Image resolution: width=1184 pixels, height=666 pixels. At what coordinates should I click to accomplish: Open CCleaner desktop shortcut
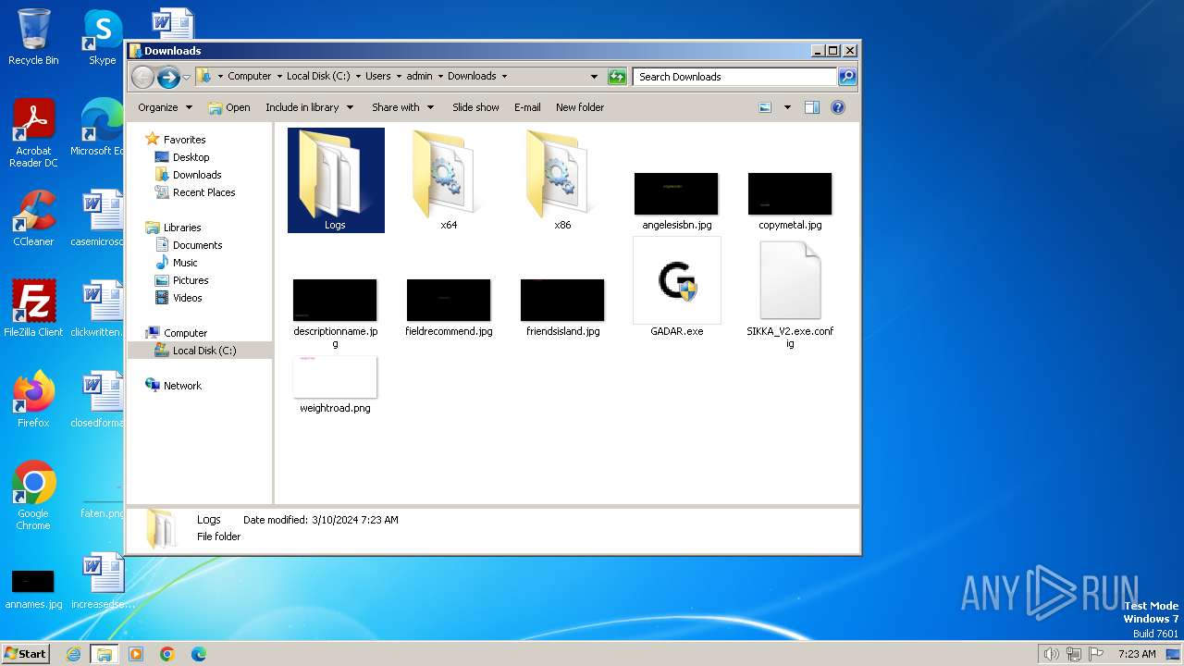(x=33, y=217)
